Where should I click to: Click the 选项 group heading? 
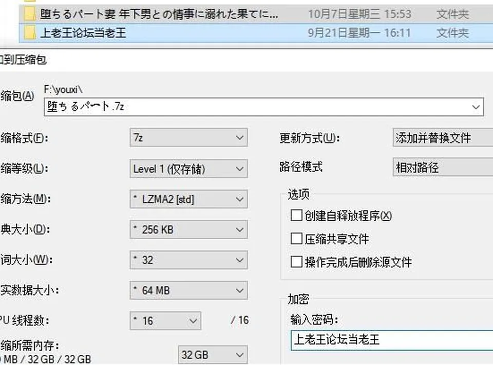[298, 194]
